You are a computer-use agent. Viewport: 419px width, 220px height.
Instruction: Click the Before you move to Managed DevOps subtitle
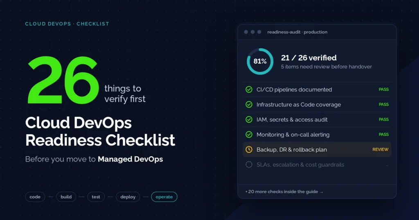coord(94,159)
